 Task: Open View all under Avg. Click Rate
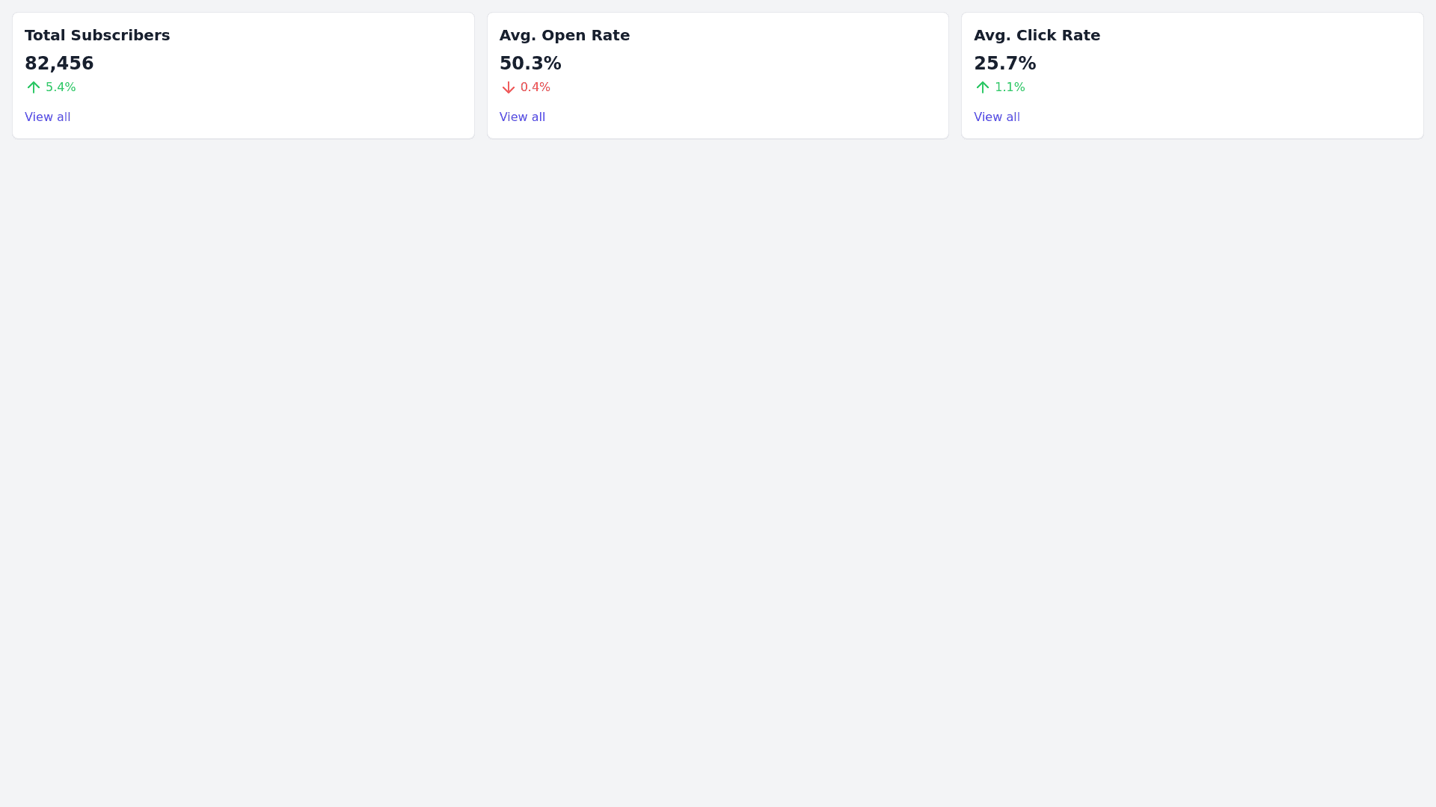coord(997,117)
